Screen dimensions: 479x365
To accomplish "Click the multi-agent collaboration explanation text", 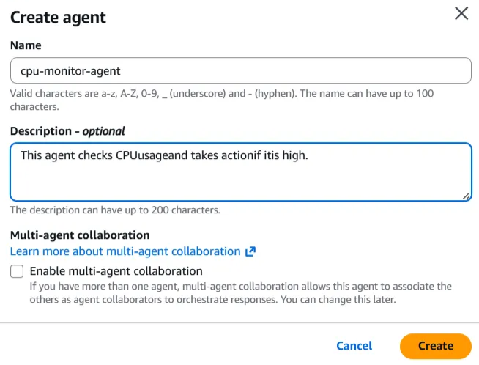I will pos(240,293).
